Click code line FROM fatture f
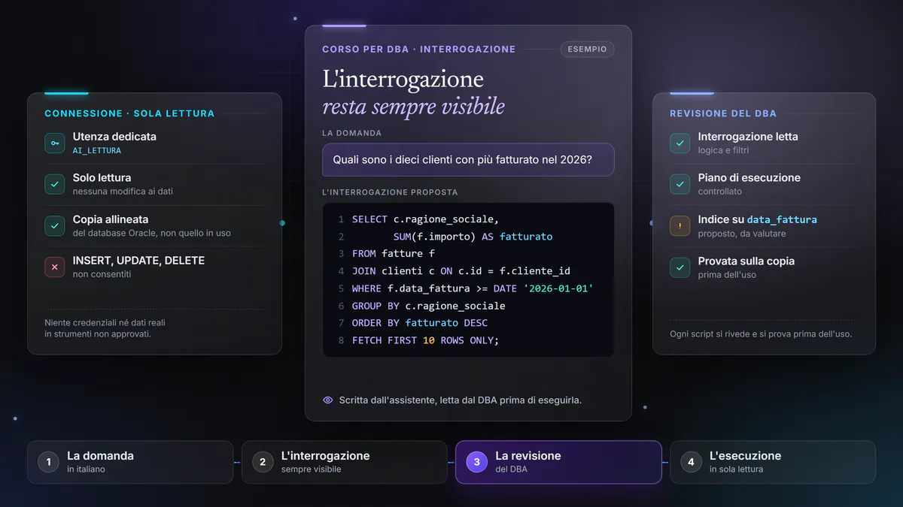Screen dimensions: 903x507 tap(394, 254)
